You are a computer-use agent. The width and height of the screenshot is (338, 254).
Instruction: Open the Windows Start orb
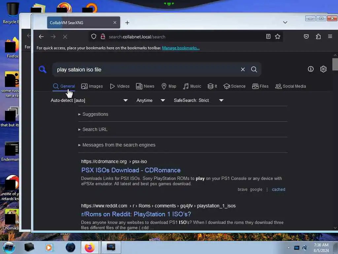9,247
